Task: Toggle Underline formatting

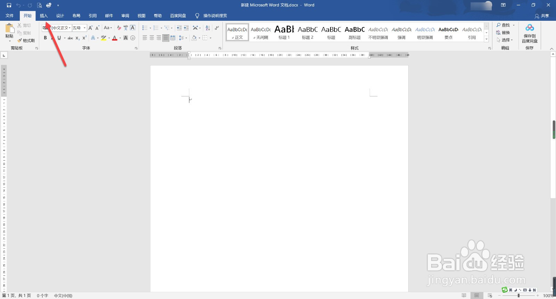Action: (59, 38)
